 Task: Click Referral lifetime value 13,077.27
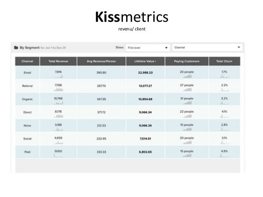point(145,86)
